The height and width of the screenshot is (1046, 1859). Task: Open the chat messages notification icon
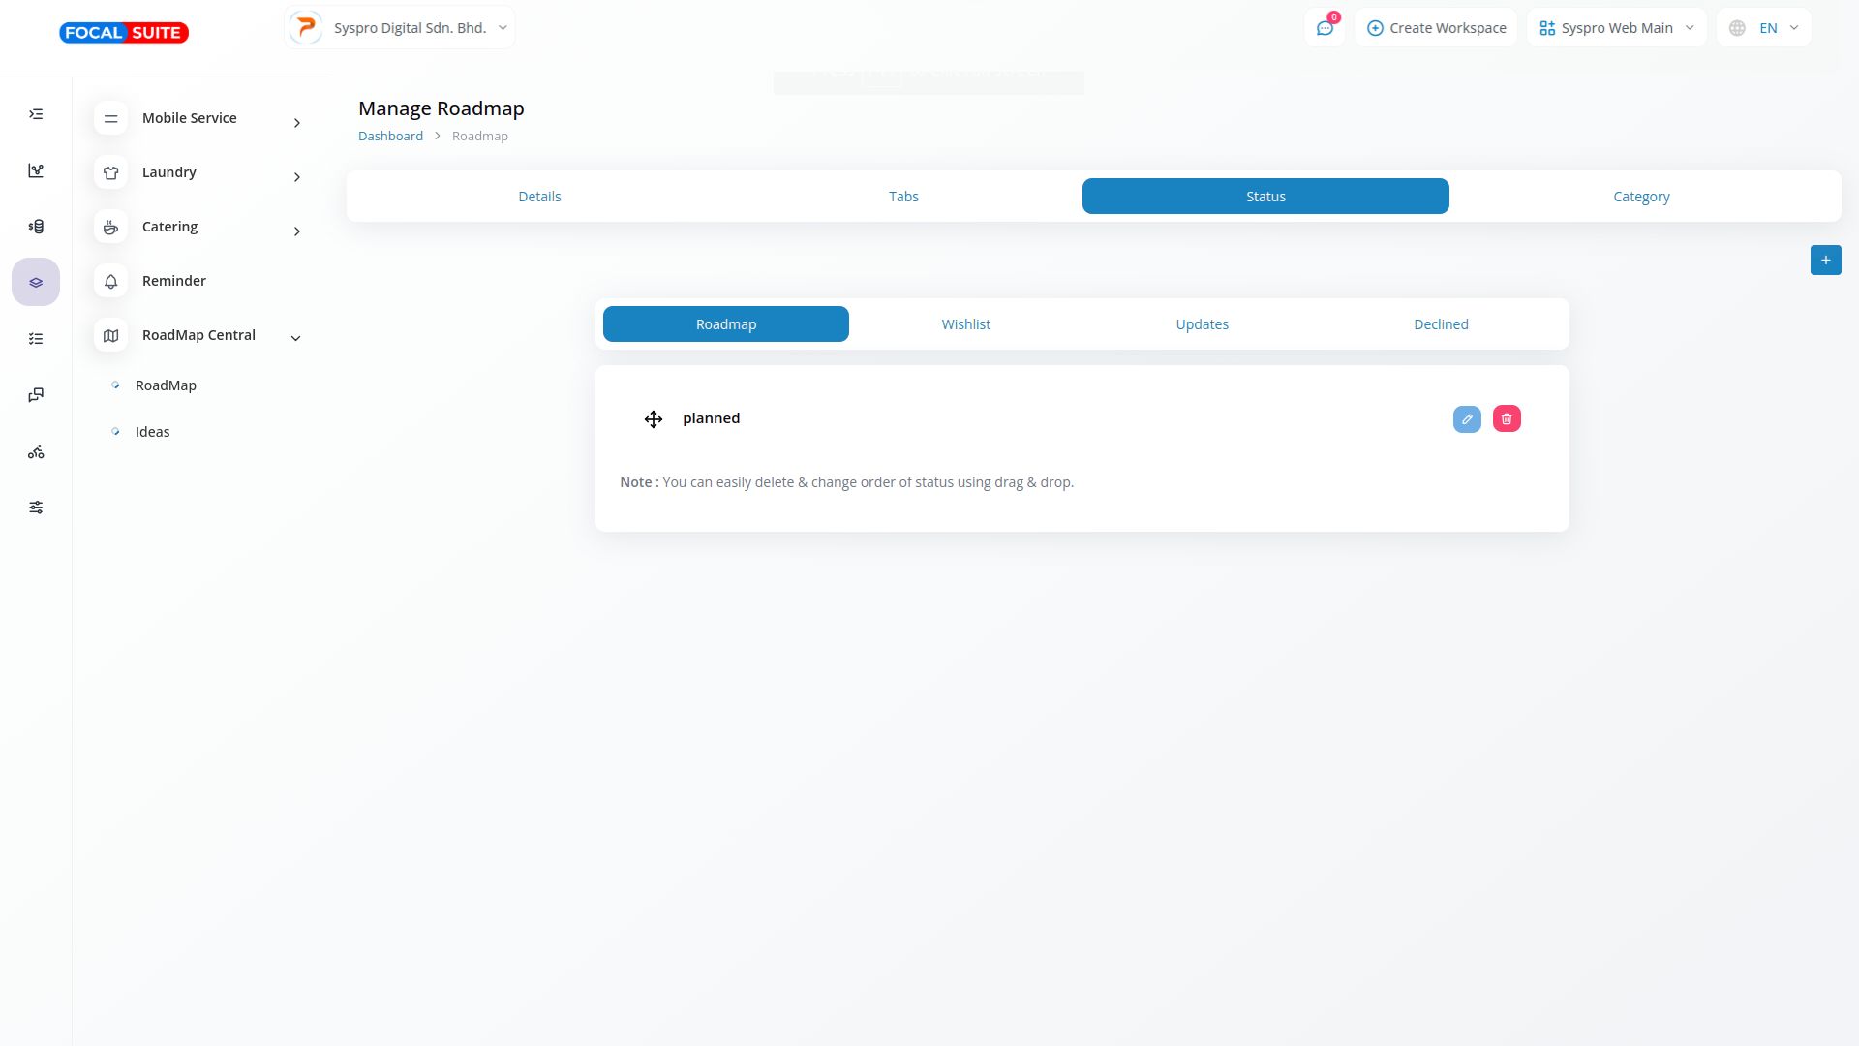1325,28
